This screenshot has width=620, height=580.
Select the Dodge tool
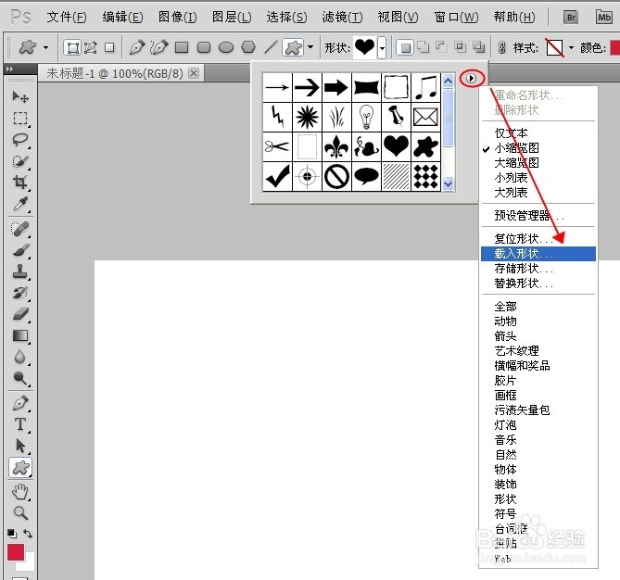[x=19, y=378]
